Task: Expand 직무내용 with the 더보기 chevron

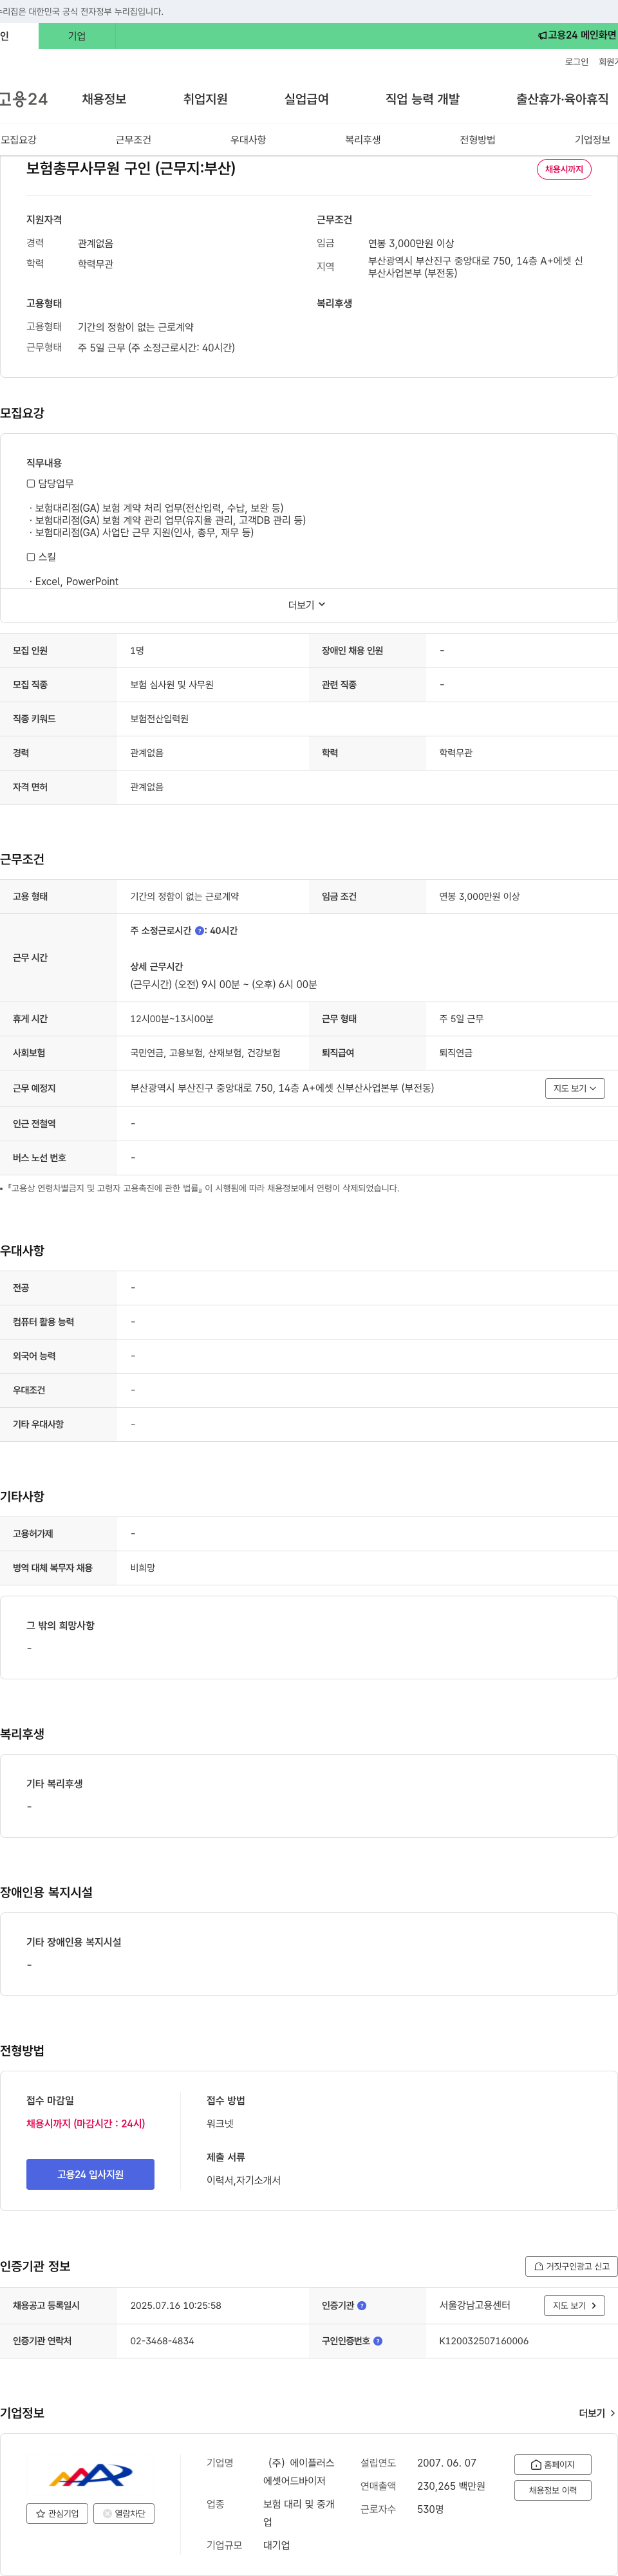Action: 308,605
